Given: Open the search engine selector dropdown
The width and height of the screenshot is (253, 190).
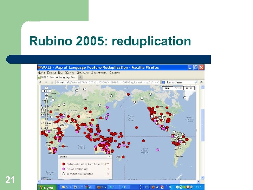Looking at the screenshot, I should point(164,82).
